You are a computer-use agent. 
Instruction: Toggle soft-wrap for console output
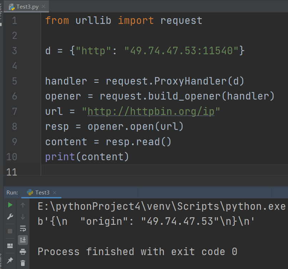(23, 229)
